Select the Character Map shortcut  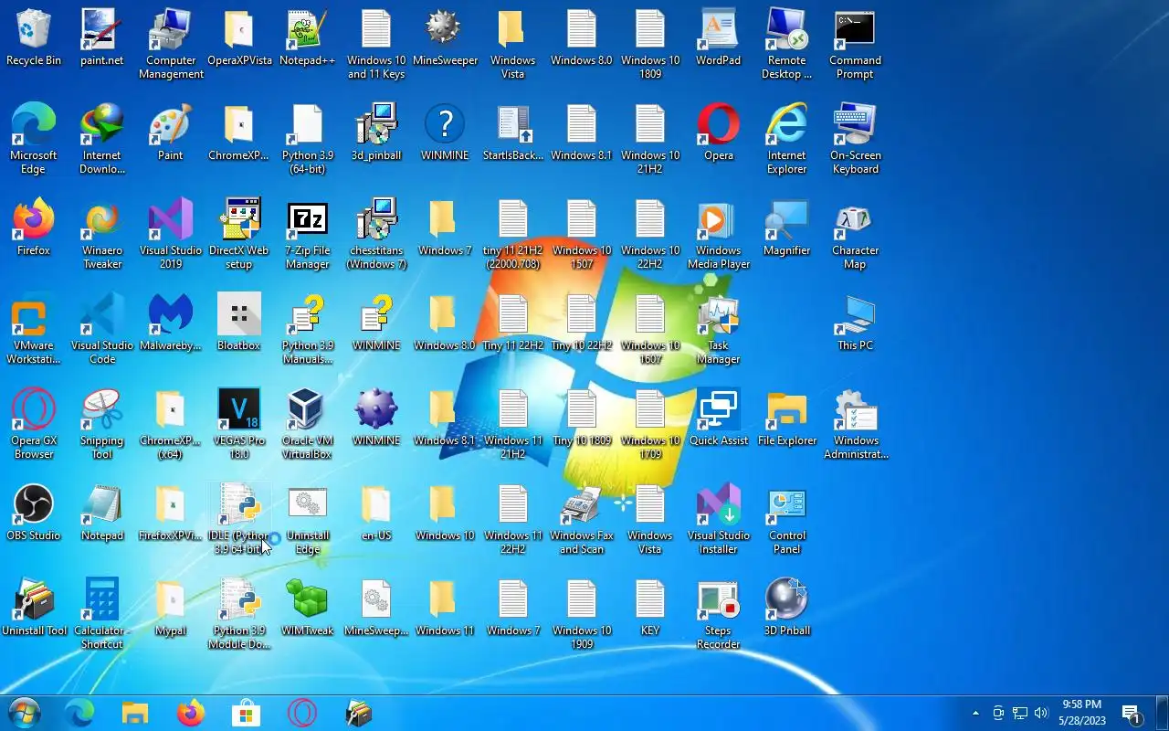coord(856,235)
